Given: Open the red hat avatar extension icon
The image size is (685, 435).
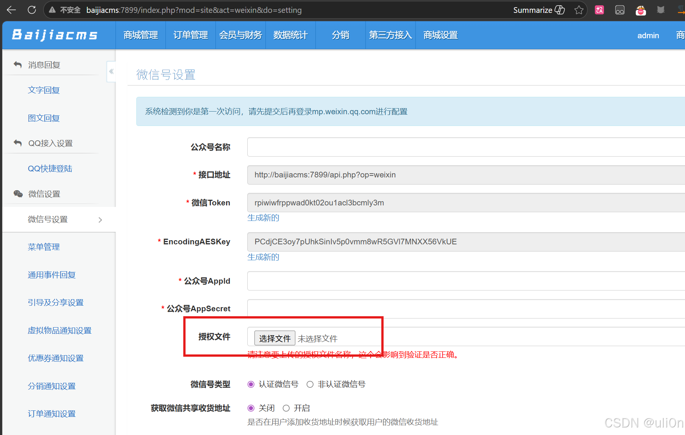Looking at the screenshot, I should tap(641, 10).
